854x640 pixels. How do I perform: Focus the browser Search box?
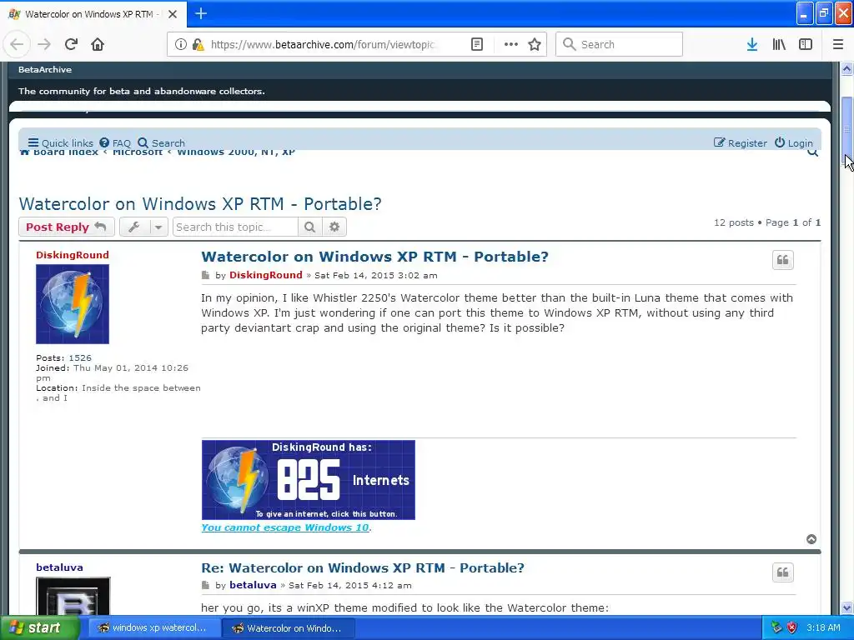(x=619, y=44)
